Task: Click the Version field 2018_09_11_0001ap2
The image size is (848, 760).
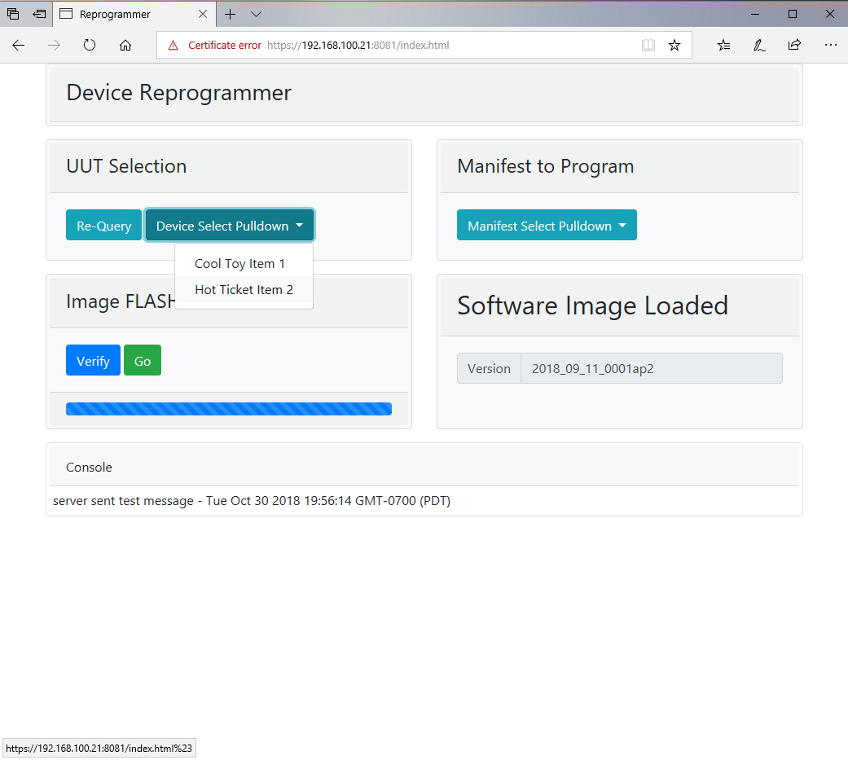Action: pos(651,368)
